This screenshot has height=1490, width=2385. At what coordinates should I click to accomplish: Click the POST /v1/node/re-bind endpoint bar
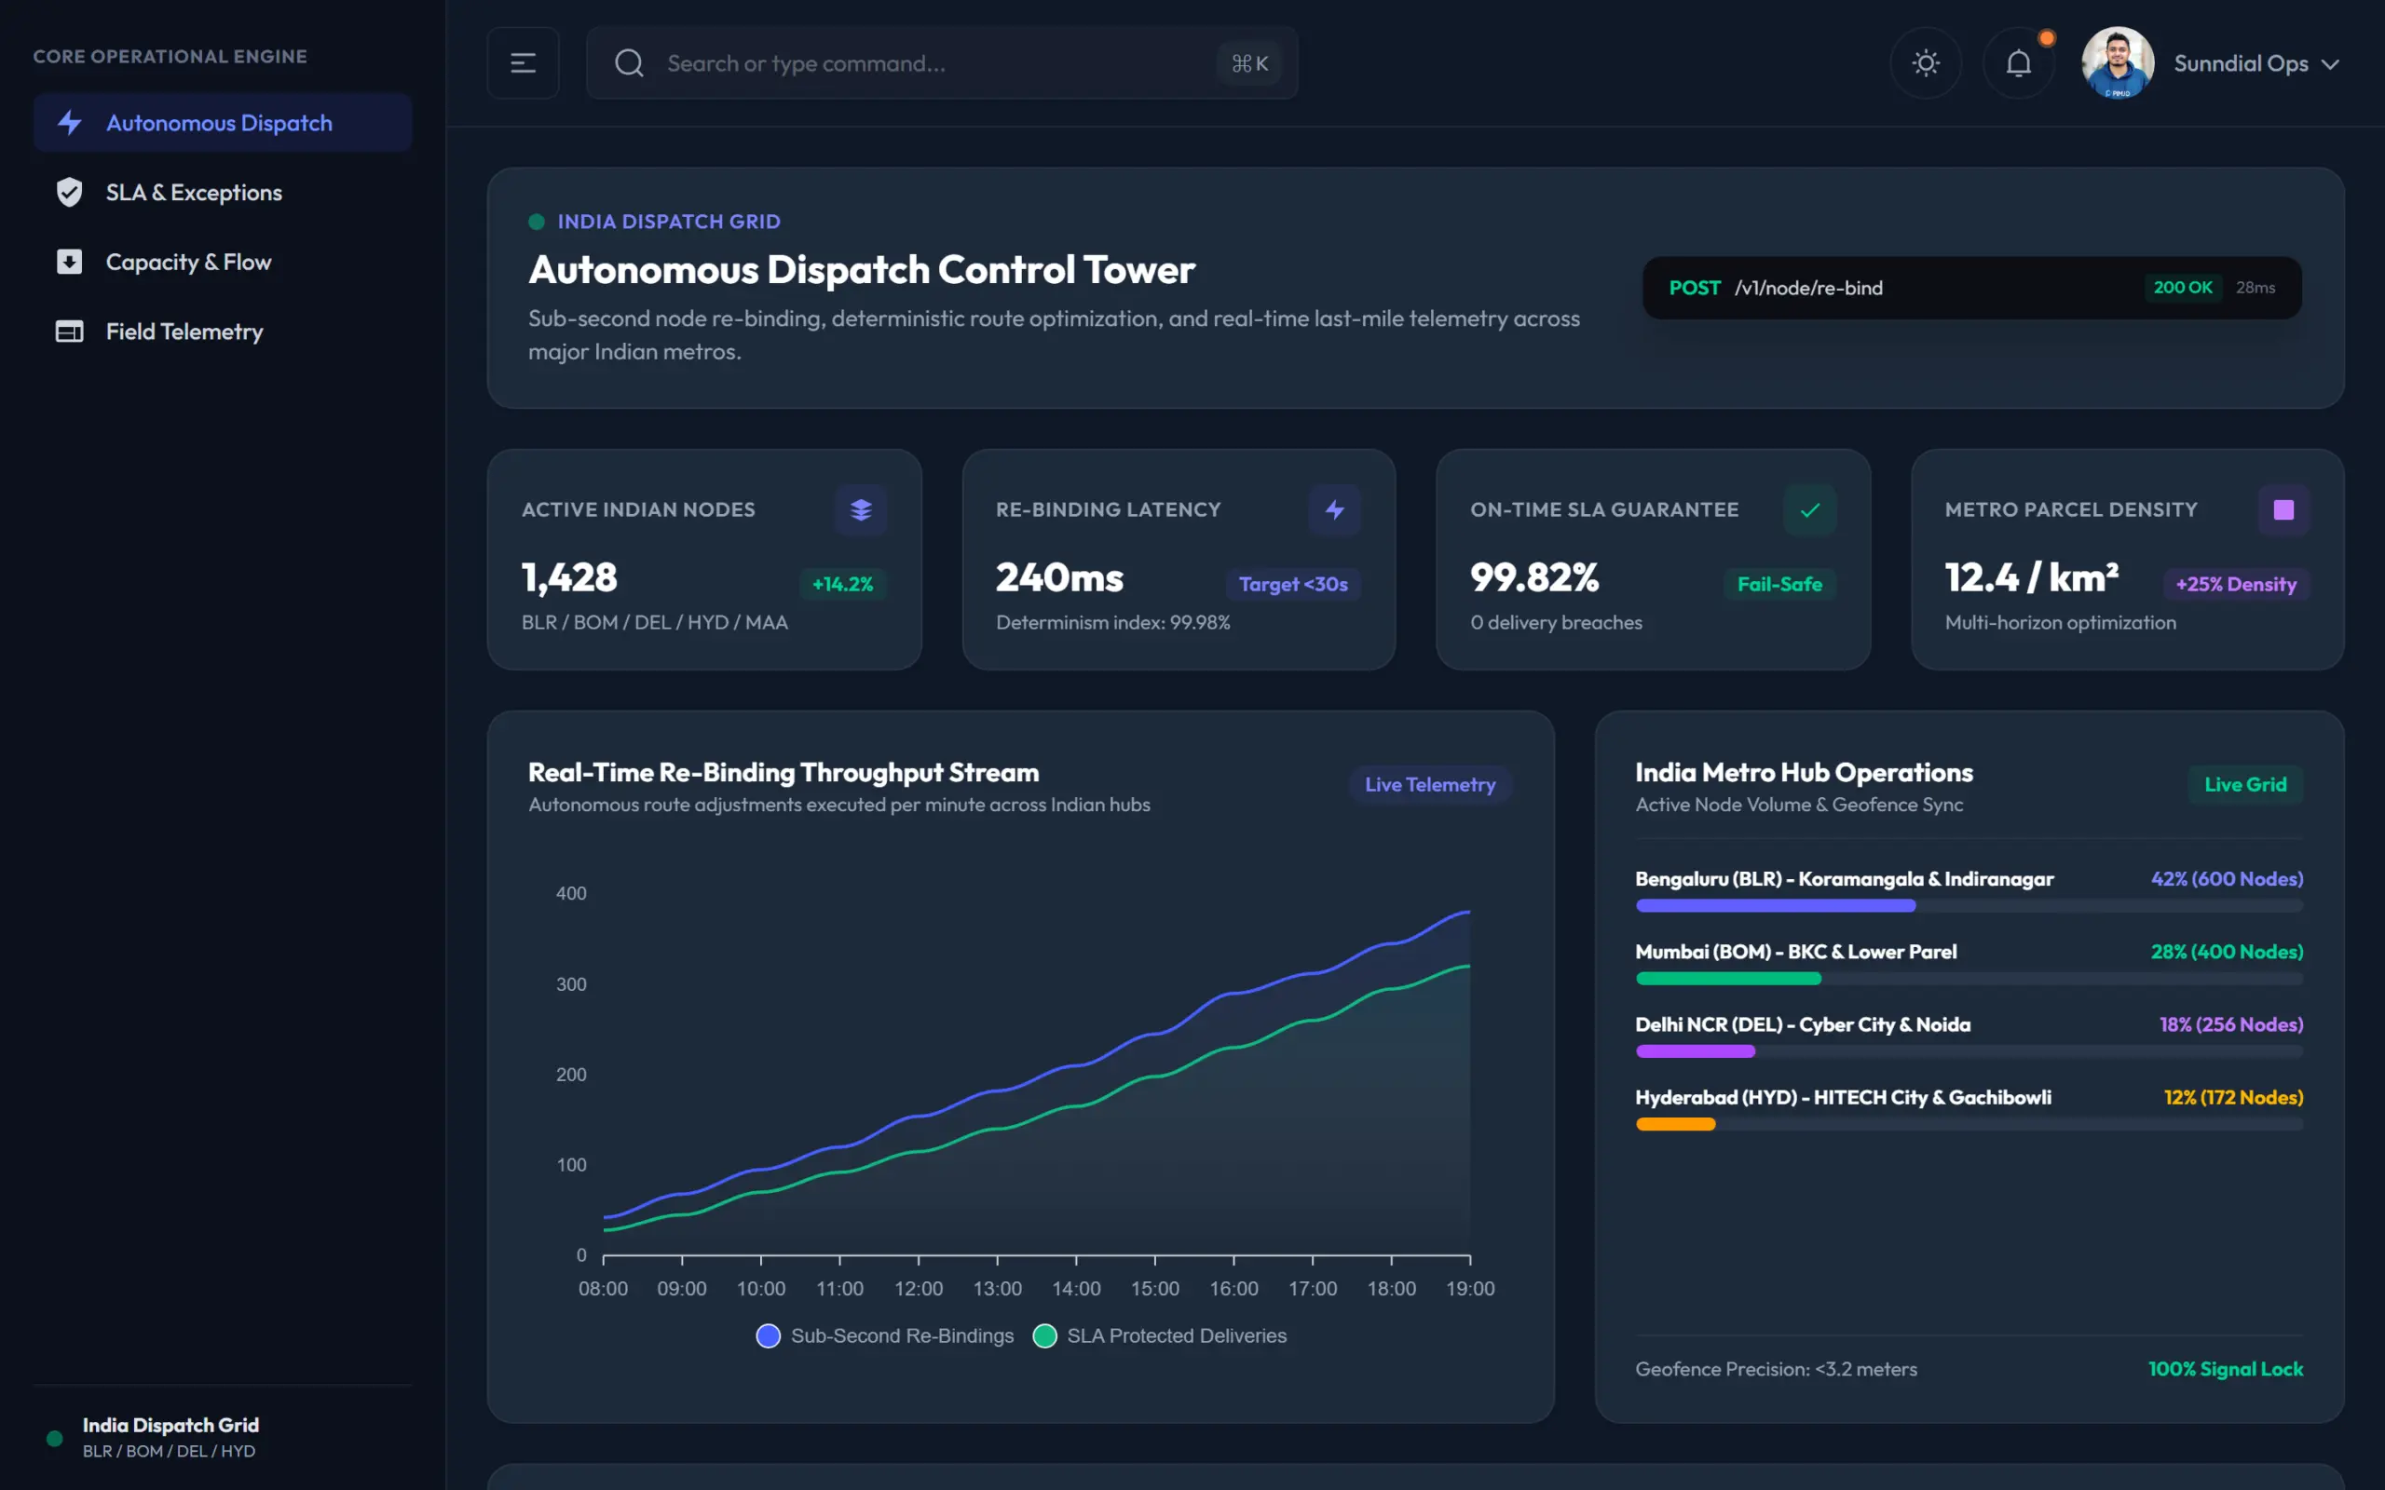pyautogui.click(x=1971, y=288)
